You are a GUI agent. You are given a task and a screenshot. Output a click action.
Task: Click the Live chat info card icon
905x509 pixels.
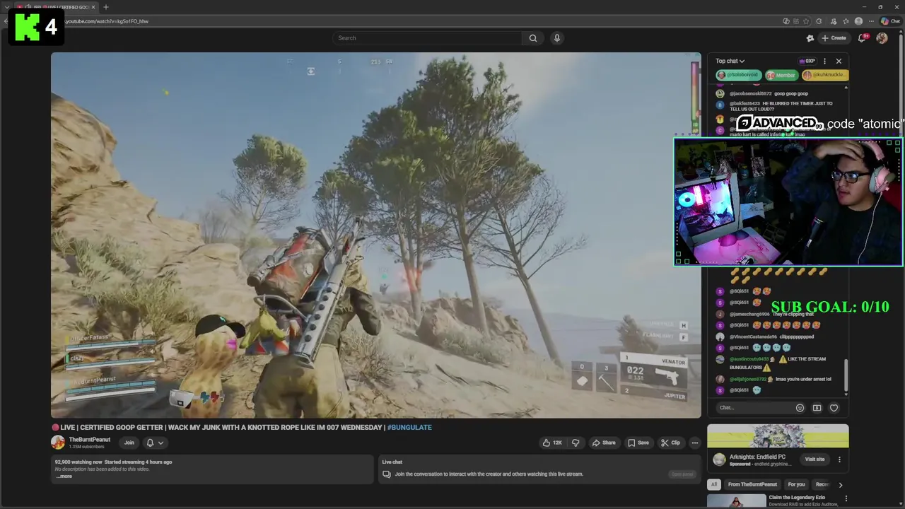[387, 474]
